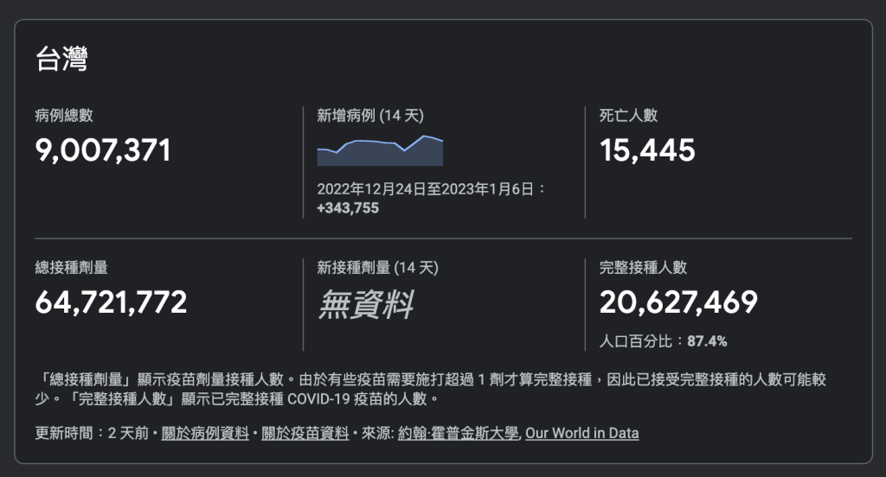Click the 新增病例 (14 天) heading
The height and width of the screenshot is (477, 886).
[370, 115]
